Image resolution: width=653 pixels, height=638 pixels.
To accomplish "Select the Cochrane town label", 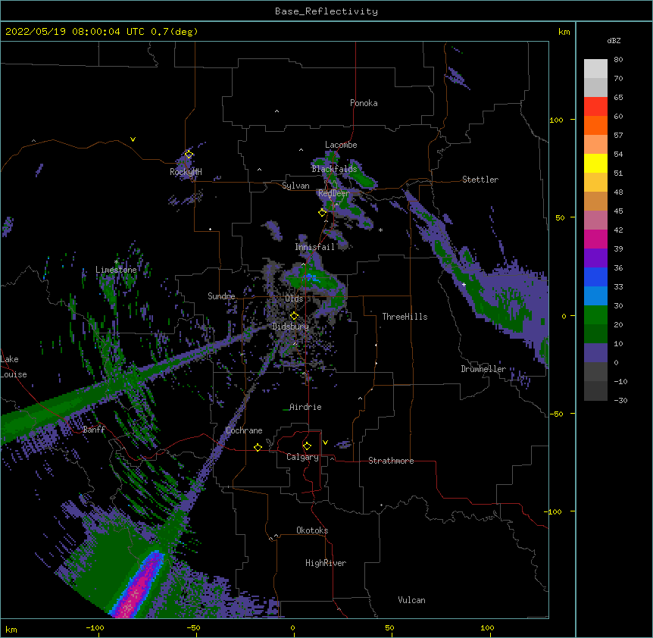I will pyautogui.click(x=244, y=430).
